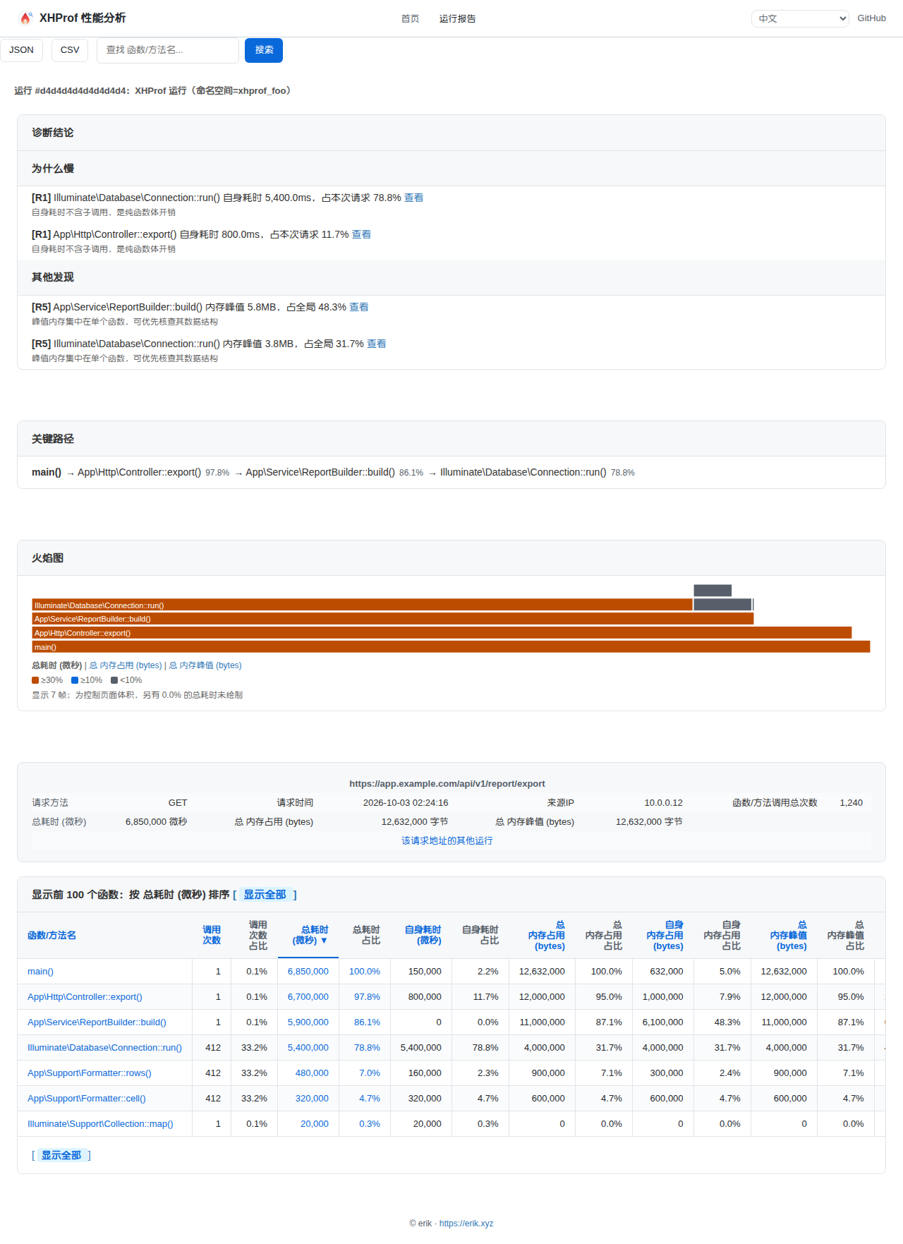Viewport: 903px width, 1244px height.
Task: Click the blue 搜索 button
Action: pyautogui.click(x=264, y=50)
